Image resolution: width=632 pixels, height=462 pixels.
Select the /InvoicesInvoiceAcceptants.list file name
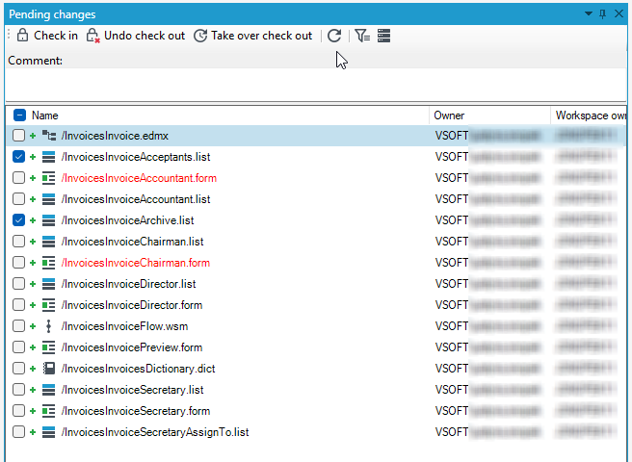136,157
